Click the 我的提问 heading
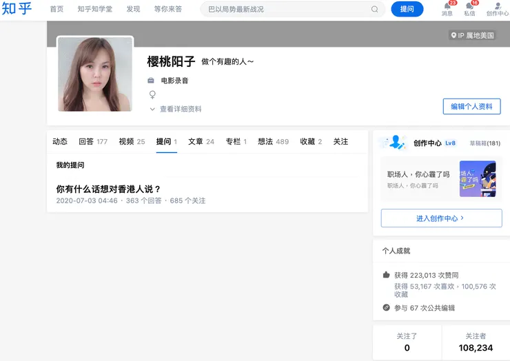 (70, 165)
